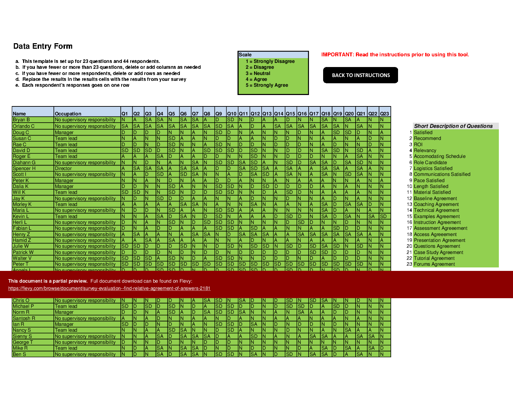Click the IMPORTANT red warning text

point(395,54)
